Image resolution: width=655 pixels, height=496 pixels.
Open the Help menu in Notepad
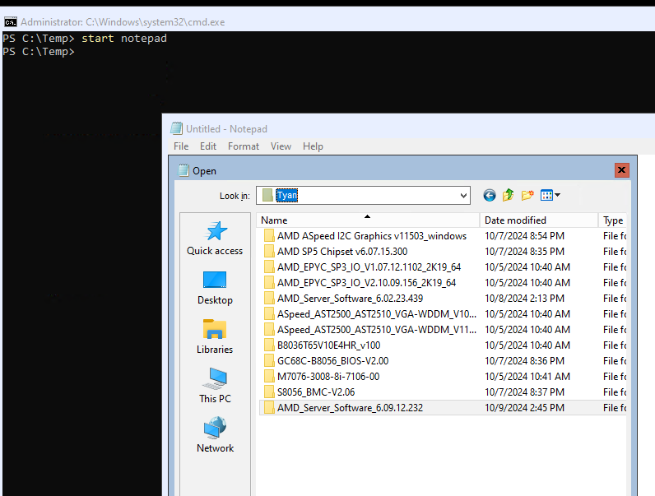pos(313,146)
